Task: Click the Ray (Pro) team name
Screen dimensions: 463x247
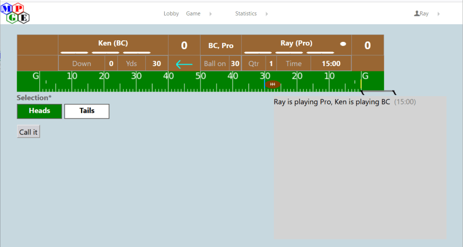Action: point(297,43)
